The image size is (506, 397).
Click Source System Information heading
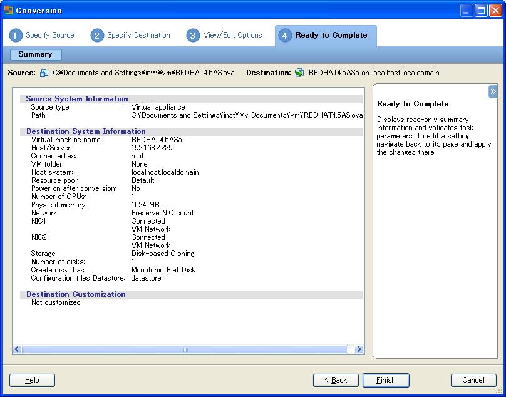[x=77, y=99]
